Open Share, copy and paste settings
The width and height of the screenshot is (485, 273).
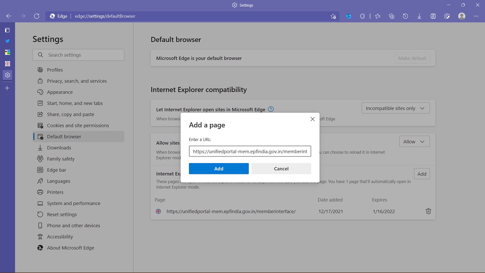point(78,114)
